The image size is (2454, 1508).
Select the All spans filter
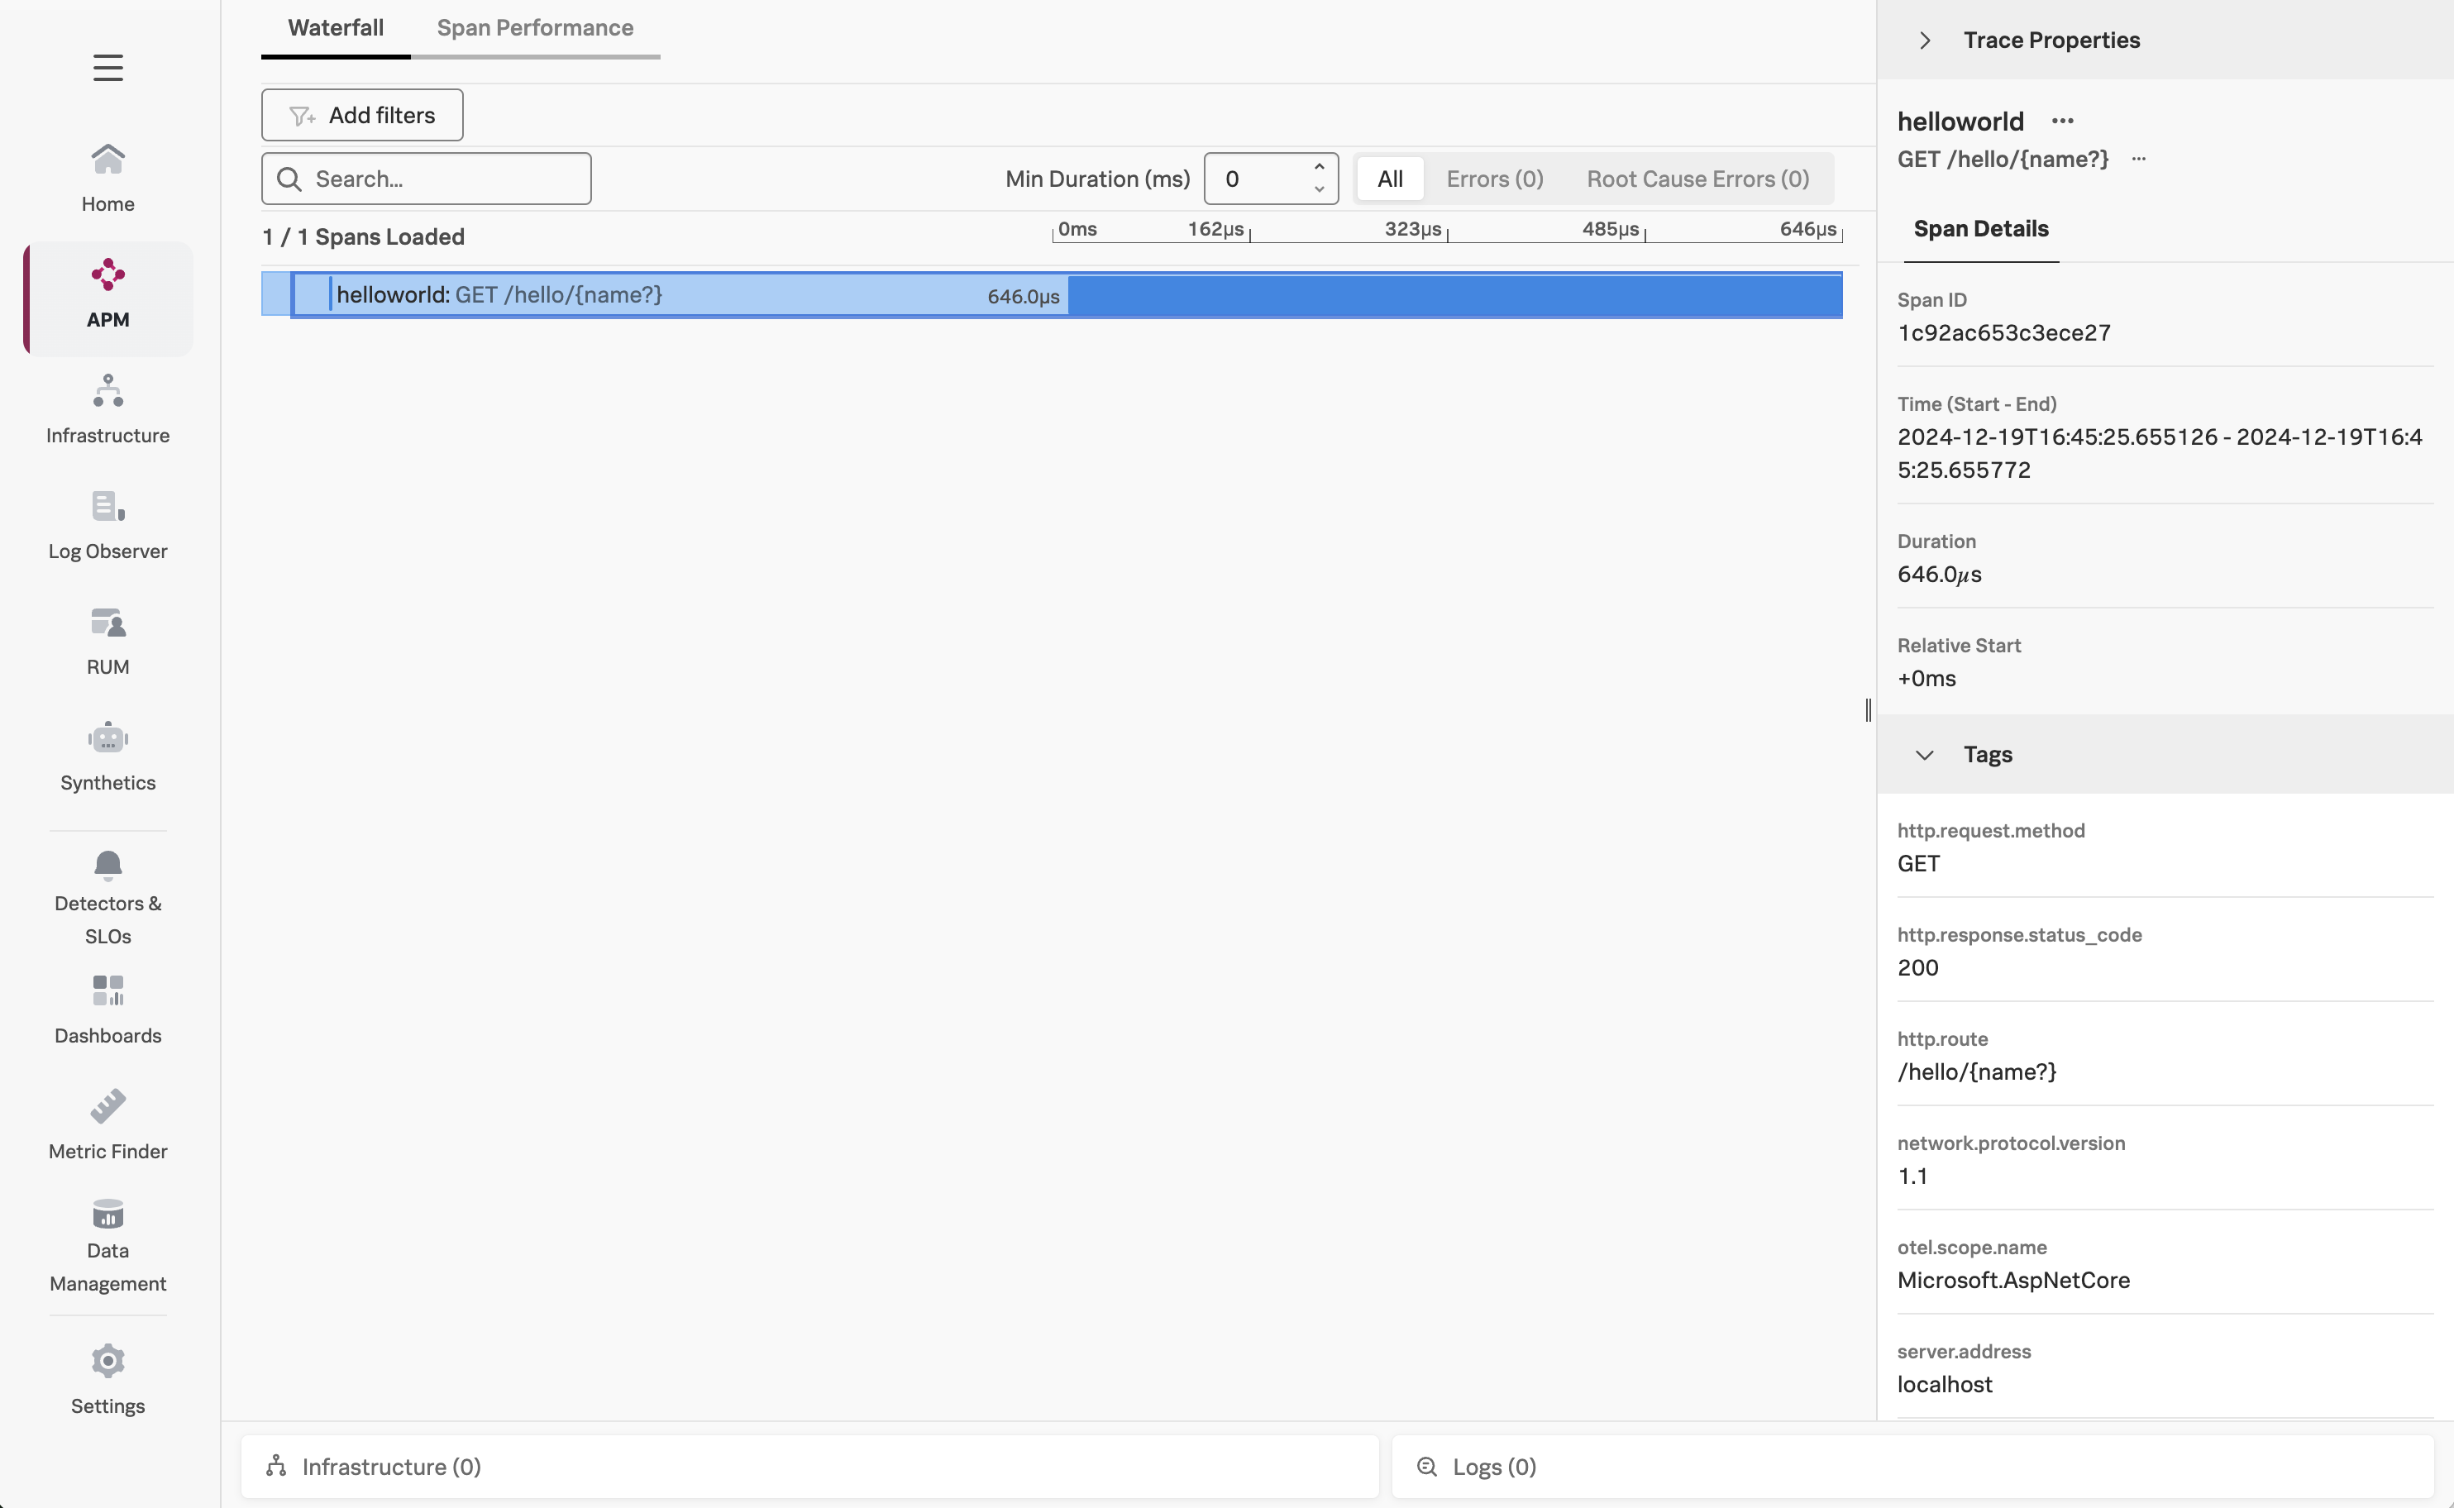(x=1389, y=179)
